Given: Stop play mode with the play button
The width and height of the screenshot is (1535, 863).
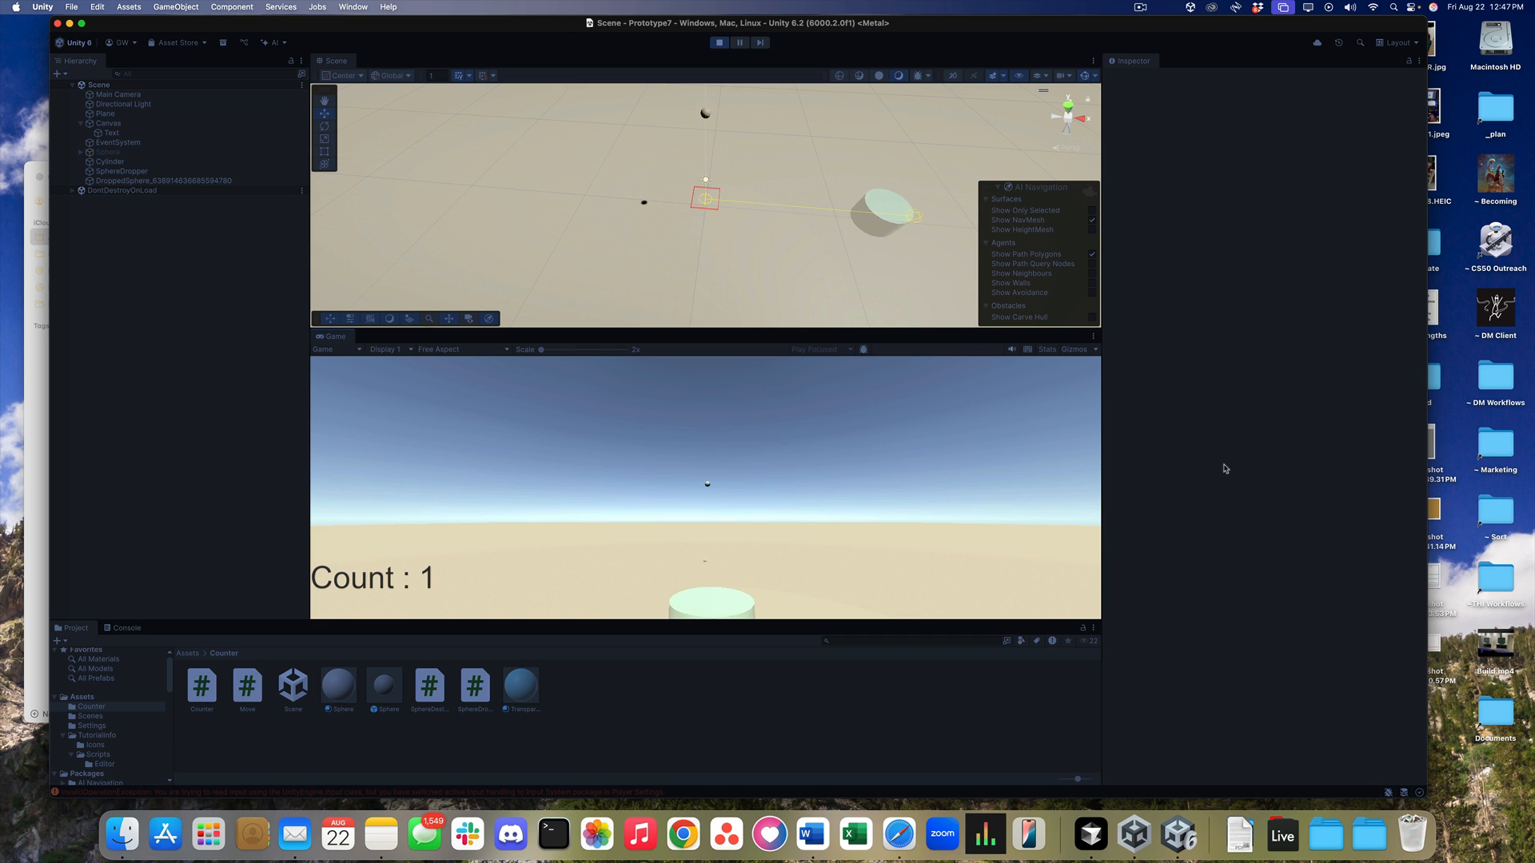Looking at the screenshot, I should point(720,42).
